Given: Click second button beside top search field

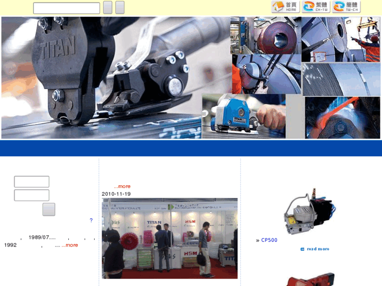Looking at the screenshot, I should tap(120, 7).
